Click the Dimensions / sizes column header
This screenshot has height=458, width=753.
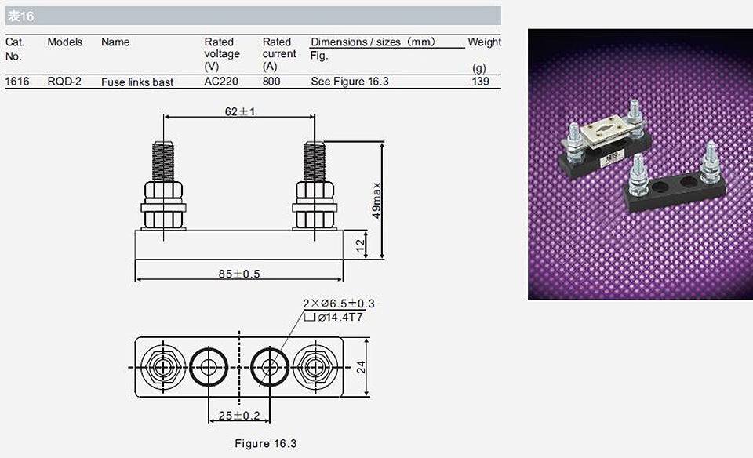(x=373, y=42)
